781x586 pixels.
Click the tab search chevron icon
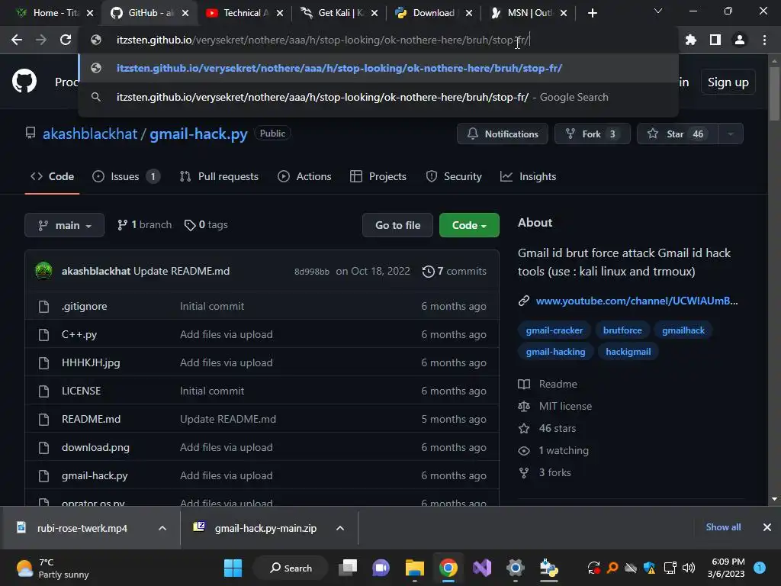658,11
